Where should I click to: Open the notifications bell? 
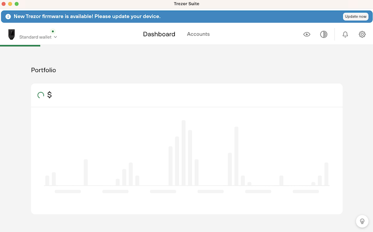click(345, 34)
